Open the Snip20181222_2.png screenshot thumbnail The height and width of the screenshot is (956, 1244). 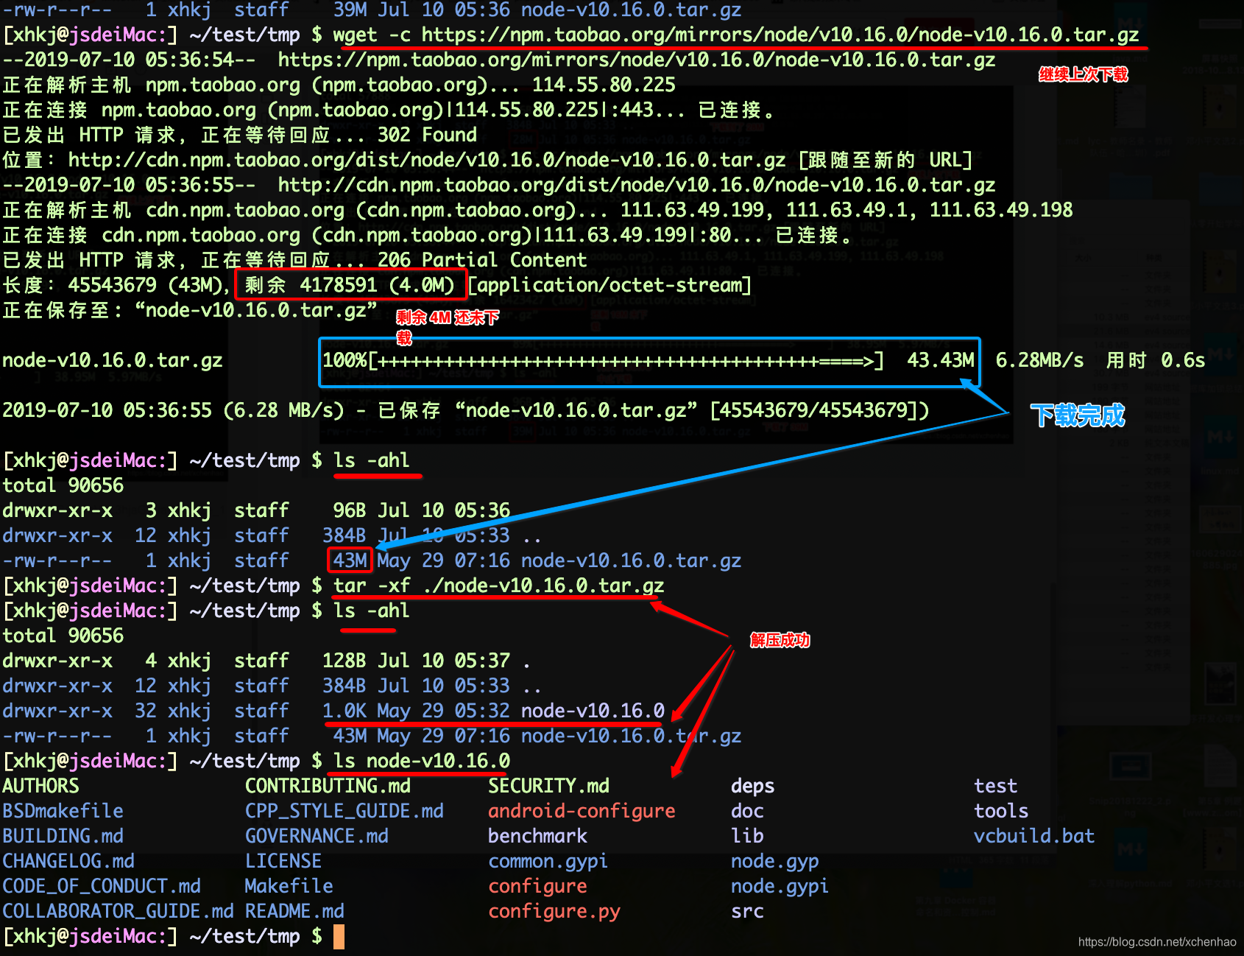(1130, 767)
